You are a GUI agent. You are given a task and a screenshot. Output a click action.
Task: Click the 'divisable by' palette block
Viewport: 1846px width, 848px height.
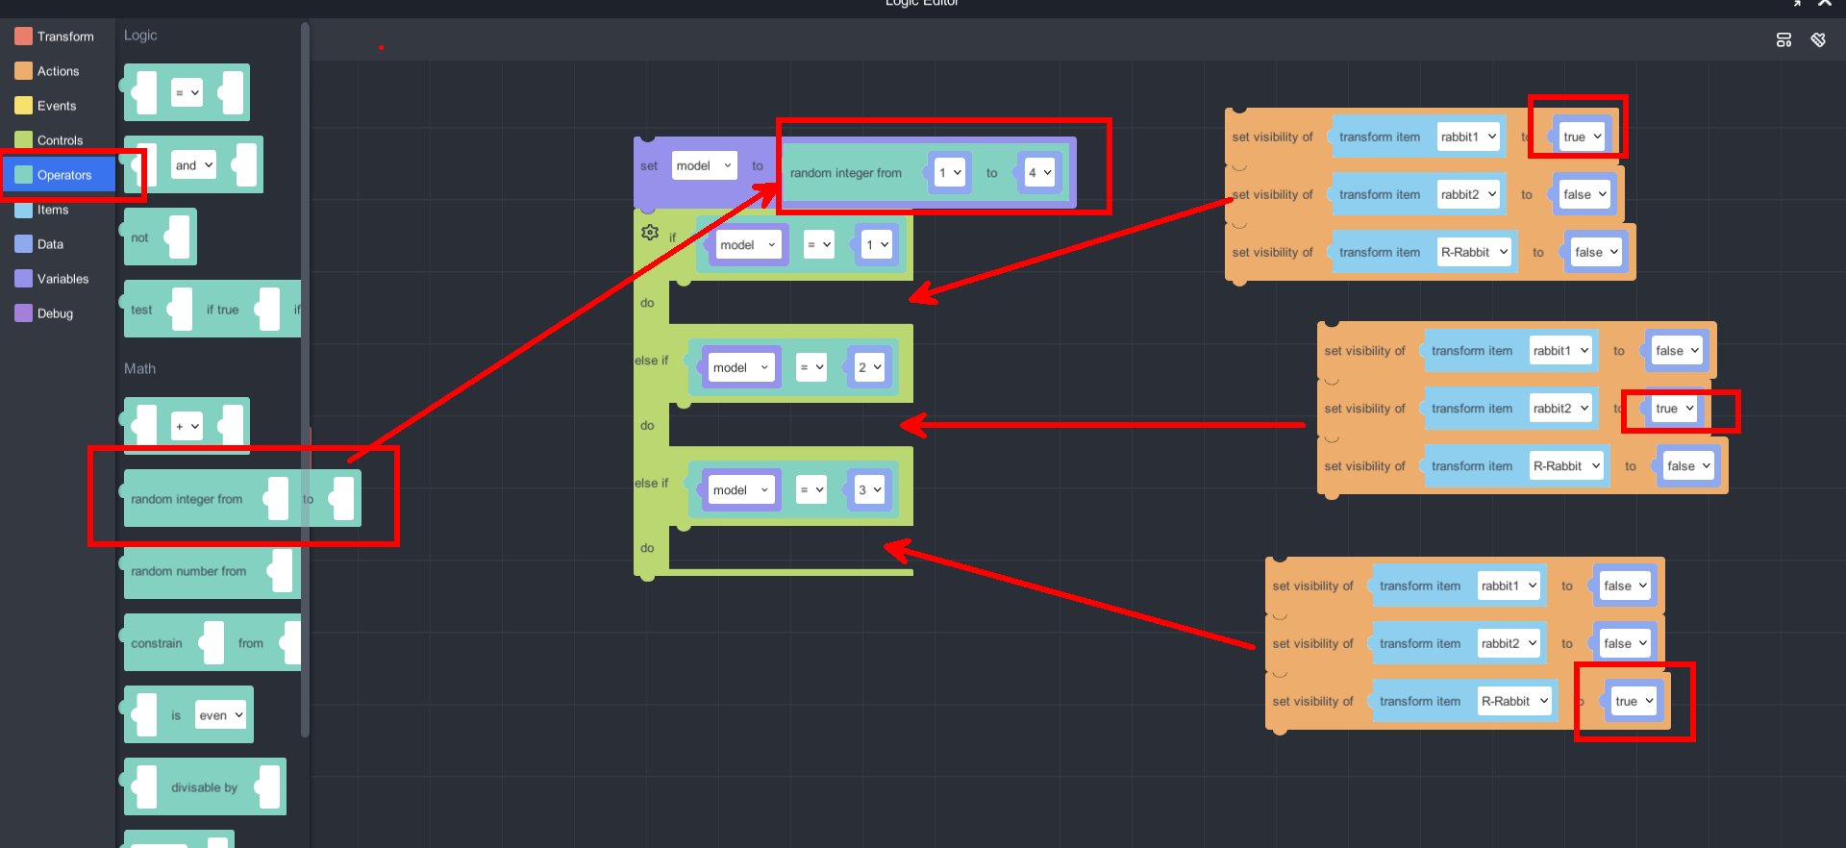[x=204, y=787]
